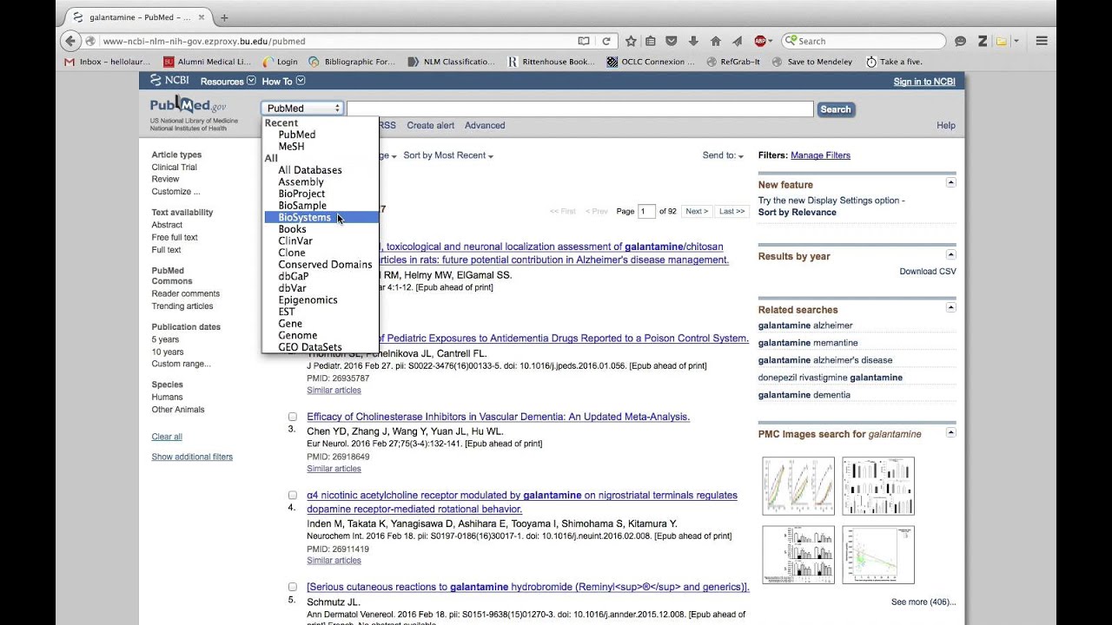Screen dimensions: 1112x625
Task: Check the box for result 4
Action: point(293,495)
